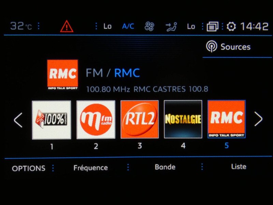The width and height of the screenshot is (273, 205).
Task: Tap the 14:42 clock display
Action: 254,27
